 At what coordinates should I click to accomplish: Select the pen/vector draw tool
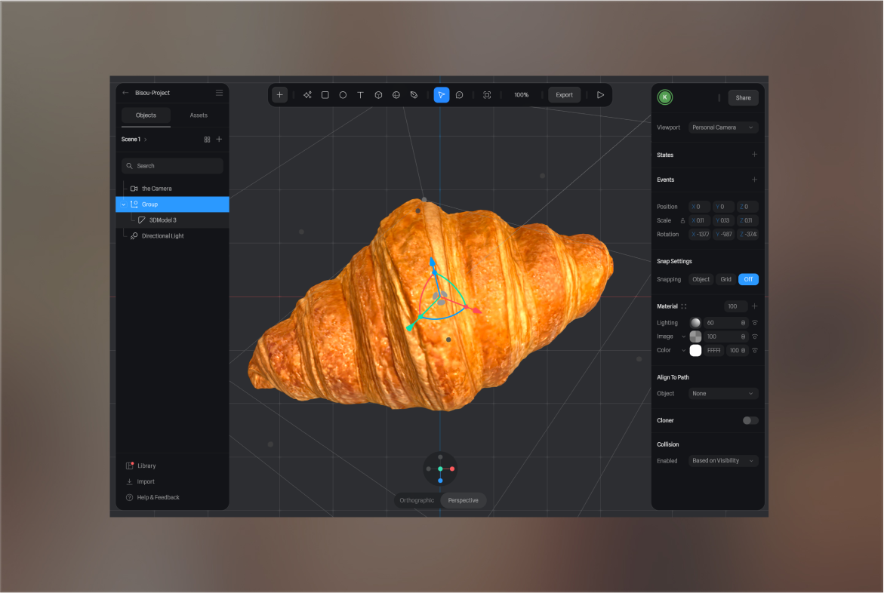tap(414, 95)
